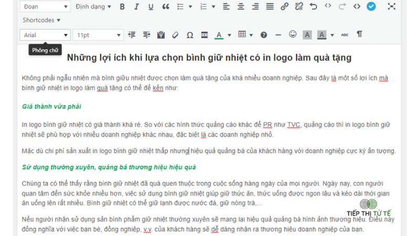Click the blue checkmark toolbar button

371,6
